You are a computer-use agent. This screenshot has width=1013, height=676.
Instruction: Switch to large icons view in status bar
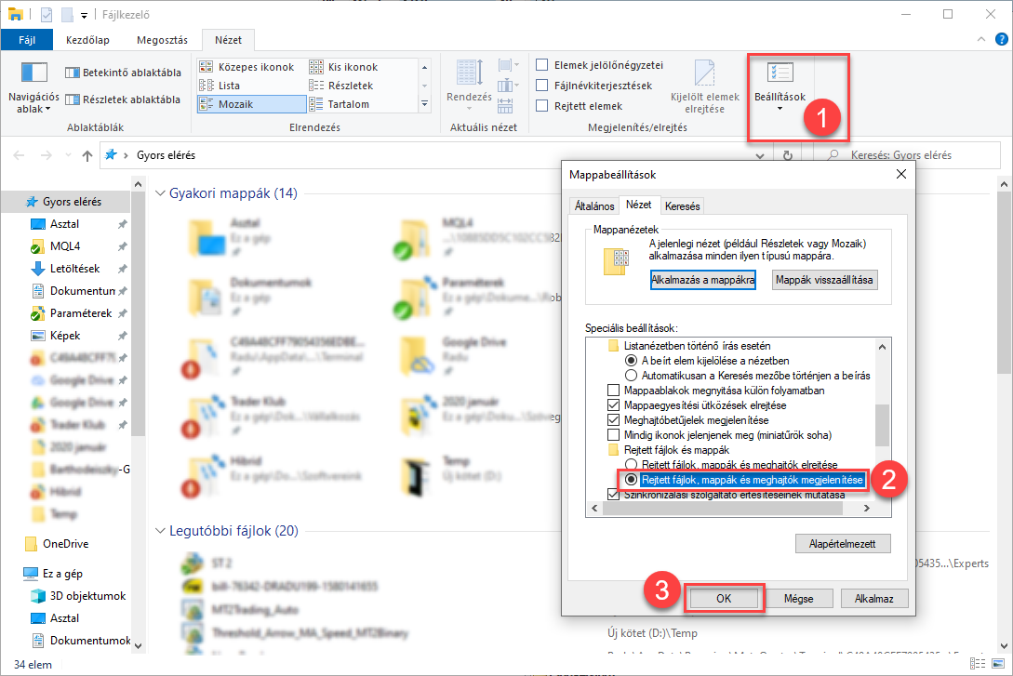999,664
